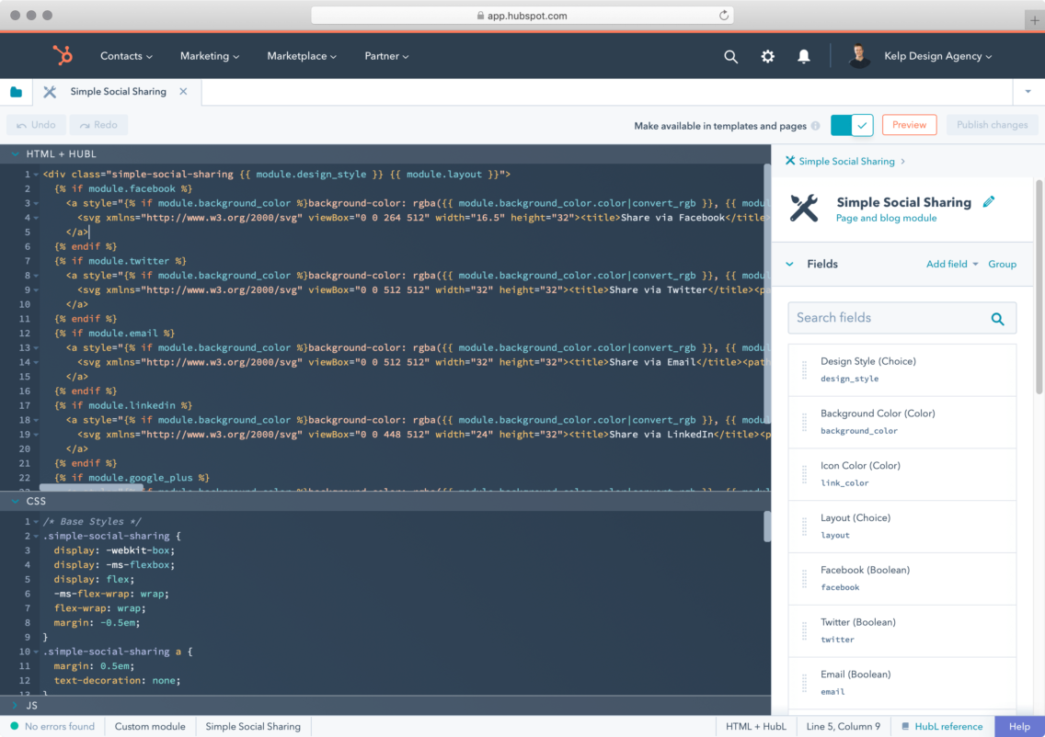
Task: Toggle Make available in templates and pages
Action: (x=839, y=124)
